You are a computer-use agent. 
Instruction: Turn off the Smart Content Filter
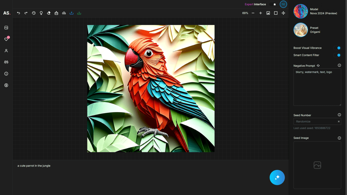click(337, 55)
